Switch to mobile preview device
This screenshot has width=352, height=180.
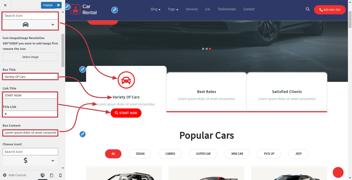[x=60, y=175]
